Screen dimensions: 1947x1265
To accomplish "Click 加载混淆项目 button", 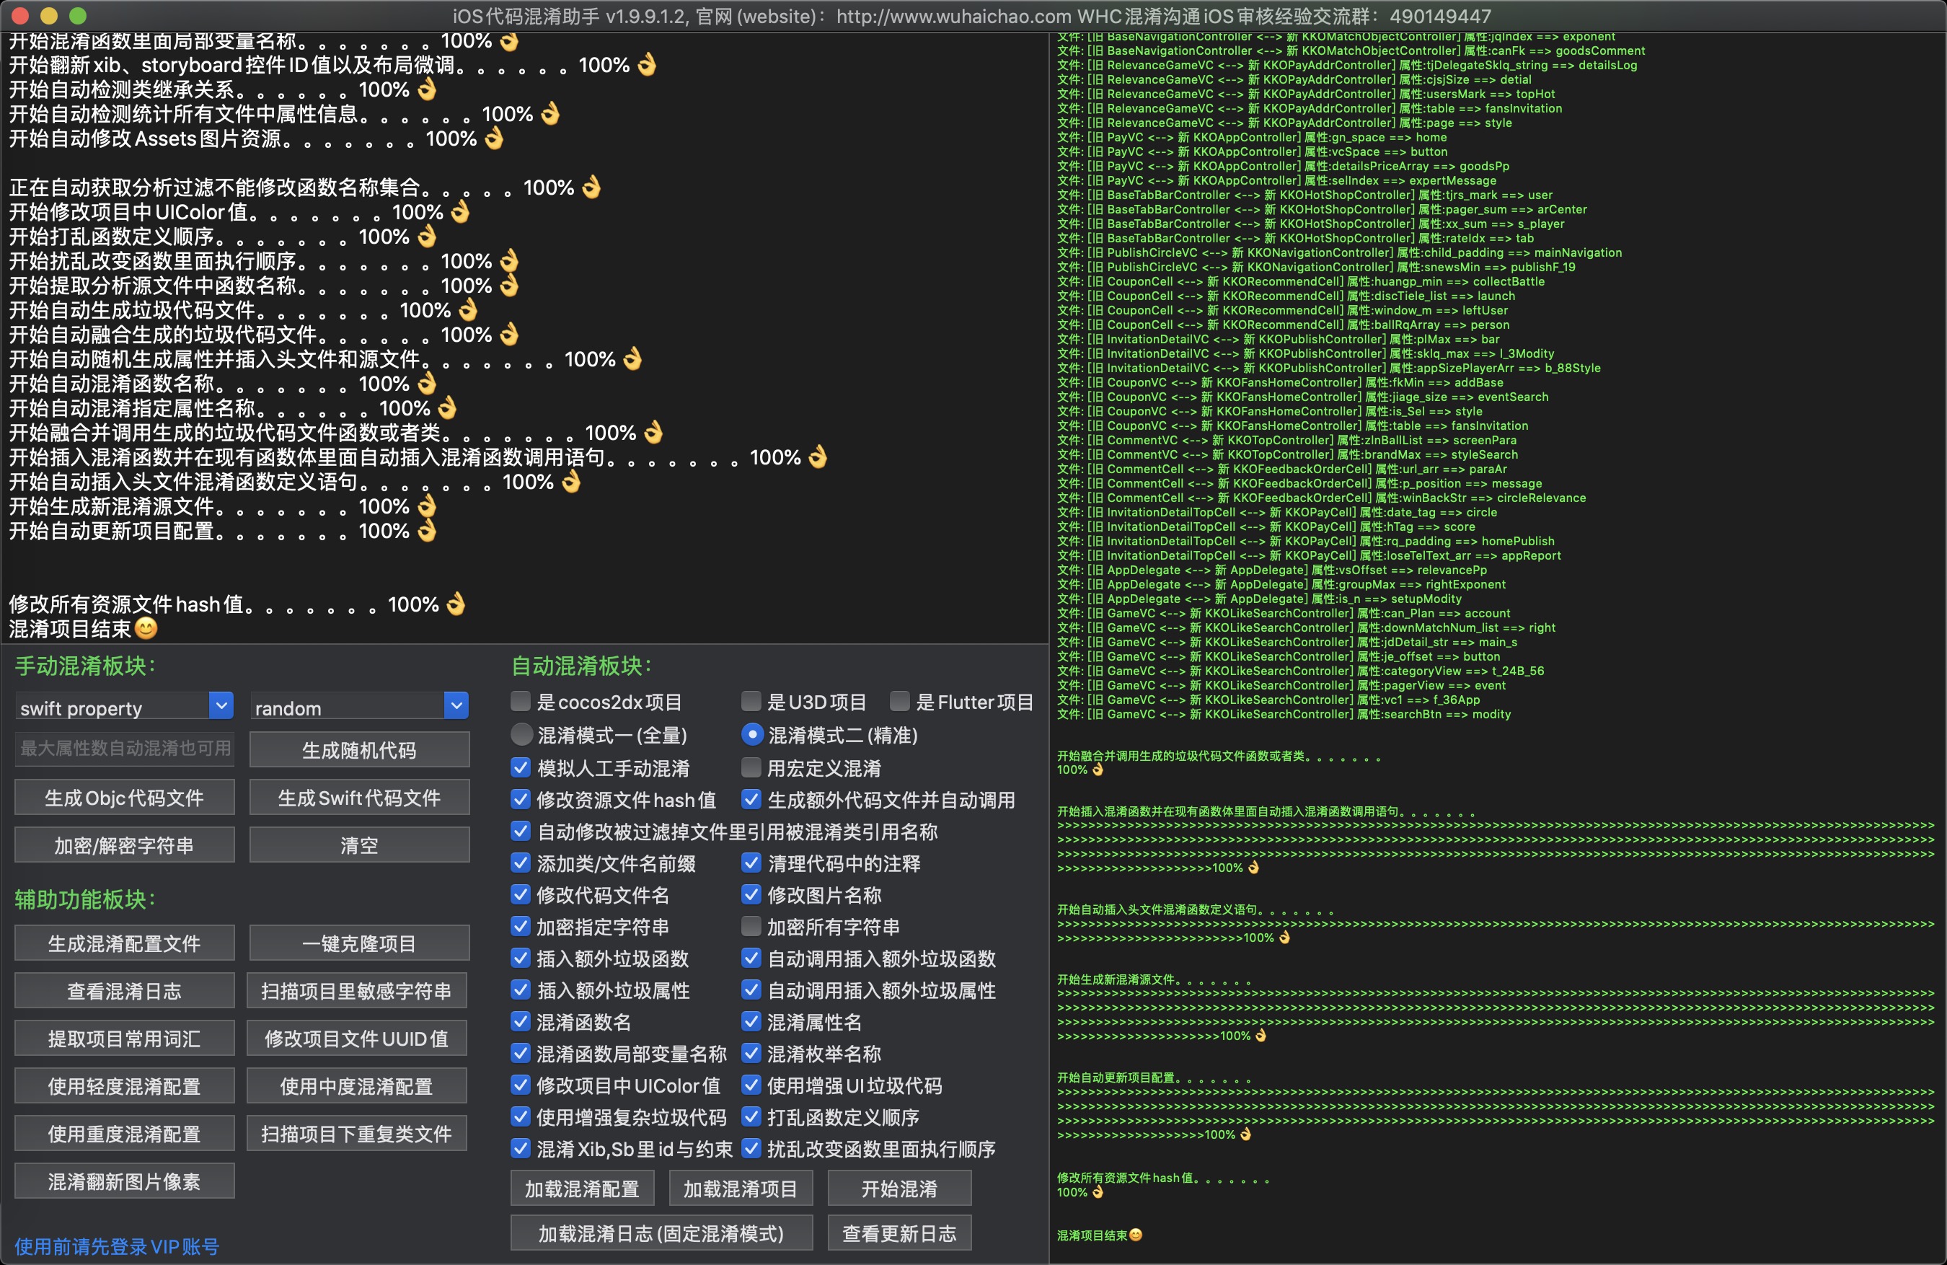I will click(741, 1188).
